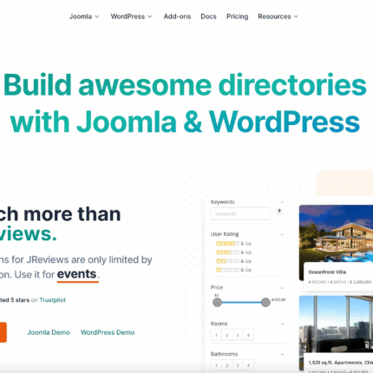Open the Add-ons menu item
This screenshot has width=373, height=373.
click(177, 16)
